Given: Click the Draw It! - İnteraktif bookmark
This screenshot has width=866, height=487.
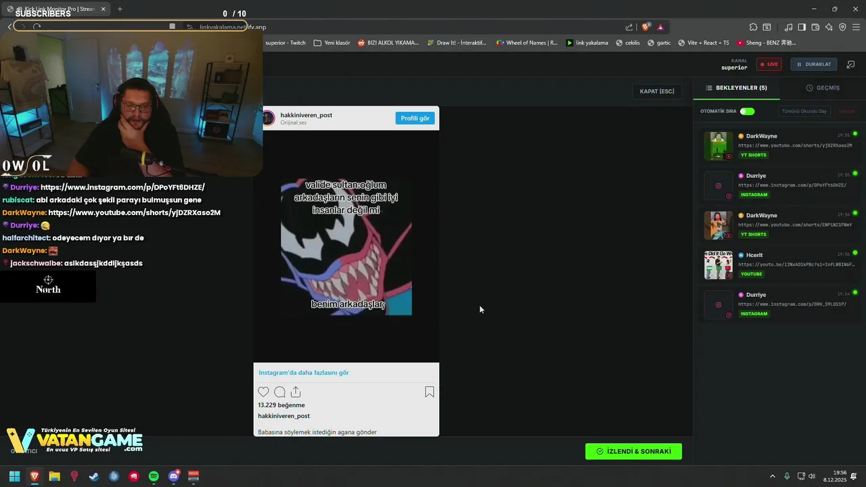Looking at the screenshot, I should (457, 43).
